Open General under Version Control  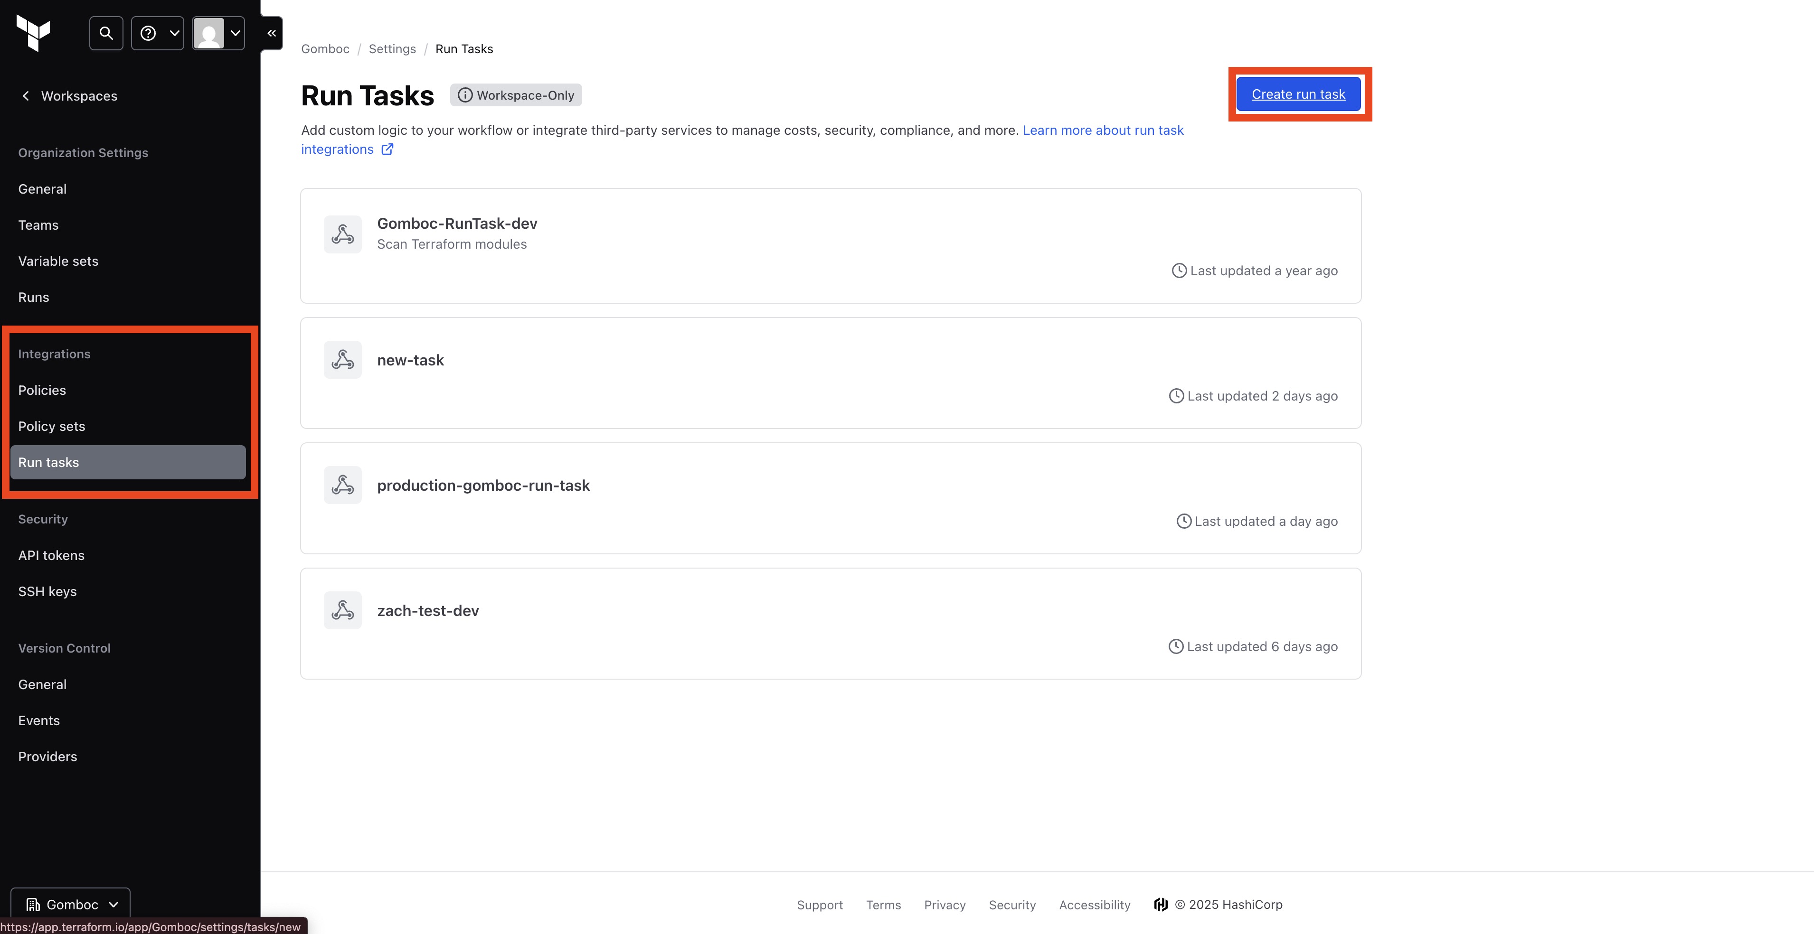click(42, 684)
